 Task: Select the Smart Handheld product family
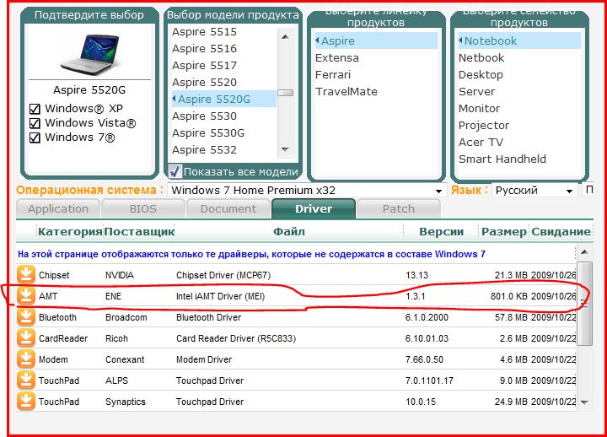click(502, 159)
